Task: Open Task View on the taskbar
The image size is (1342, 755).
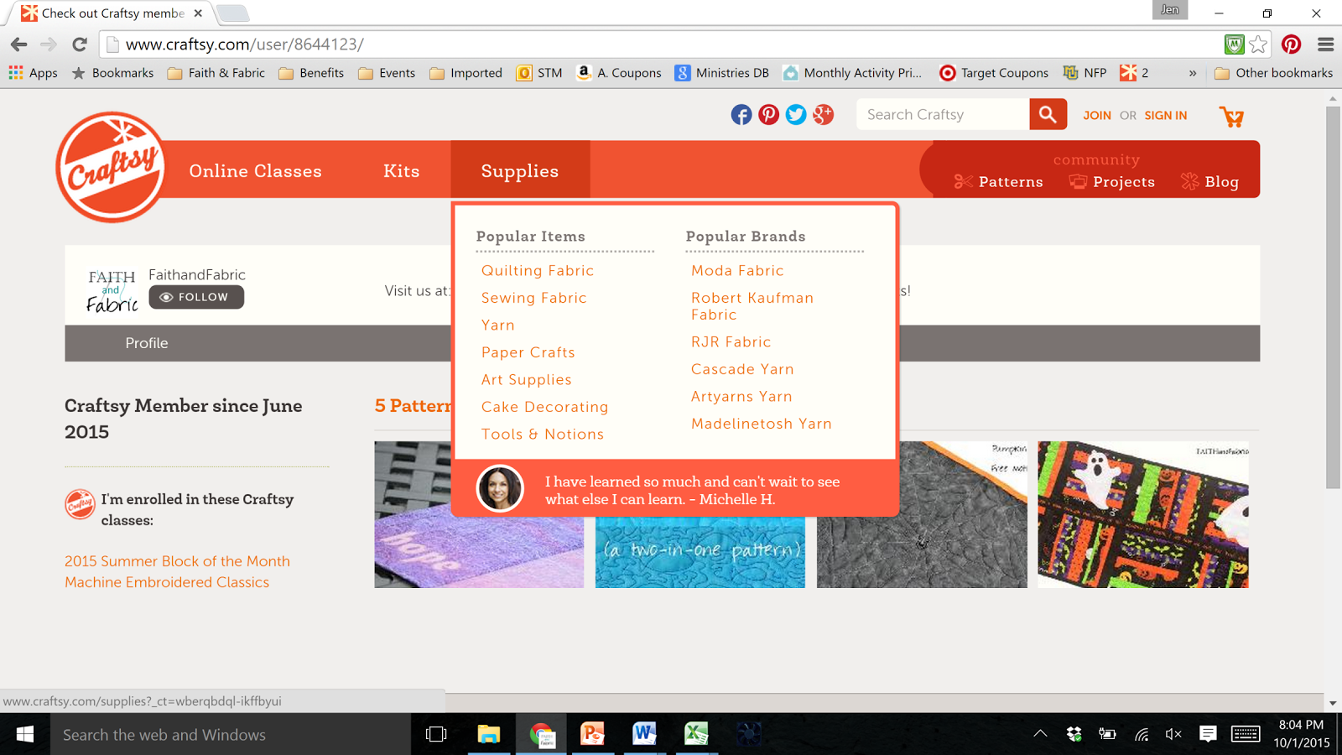Action: point(436,734)
